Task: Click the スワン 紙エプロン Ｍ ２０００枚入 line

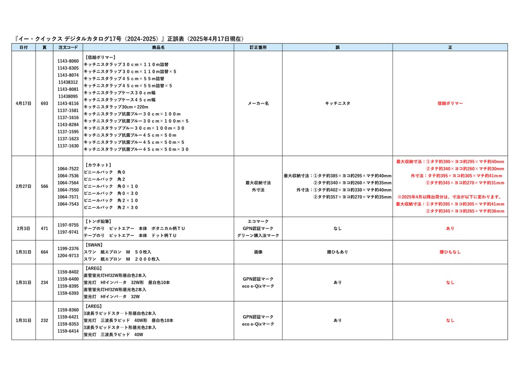Action: [x=121, y=259]
